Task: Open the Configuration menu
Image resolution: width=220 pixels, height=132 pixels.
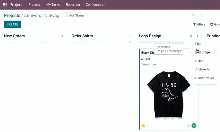Action: coord(95,5)
